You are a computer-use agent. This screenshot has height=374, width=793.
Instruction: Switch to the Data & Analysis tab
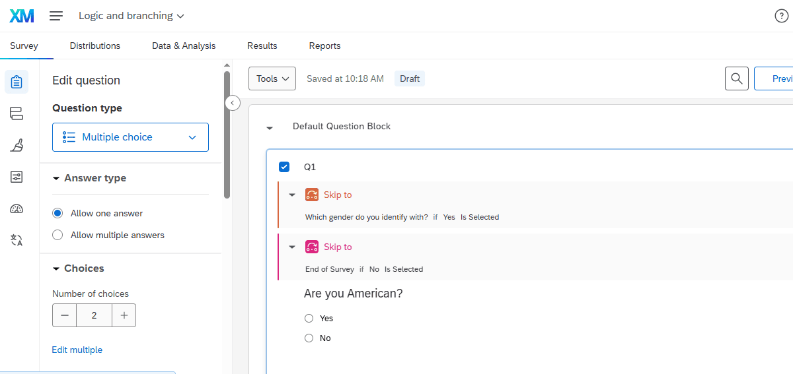coord(184,46)
